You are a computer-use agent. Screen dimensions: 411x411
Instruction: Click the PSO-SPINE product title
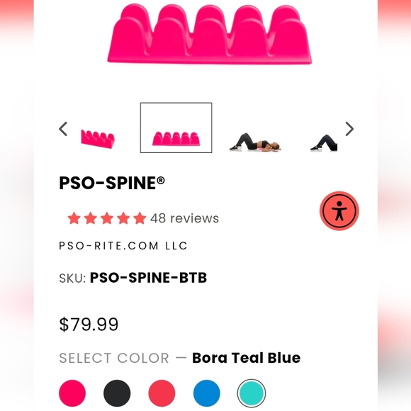[x=112, y=183]
